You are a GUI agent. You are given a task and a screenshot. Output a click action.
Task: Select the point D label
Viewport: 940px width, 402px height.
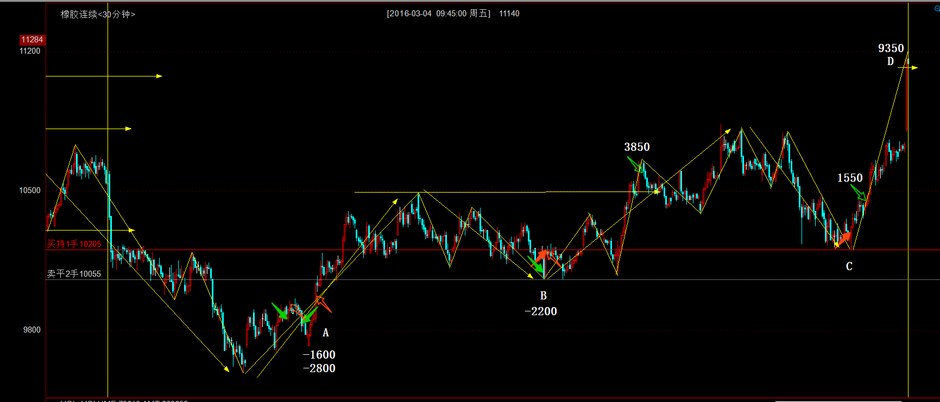[891, 61]
